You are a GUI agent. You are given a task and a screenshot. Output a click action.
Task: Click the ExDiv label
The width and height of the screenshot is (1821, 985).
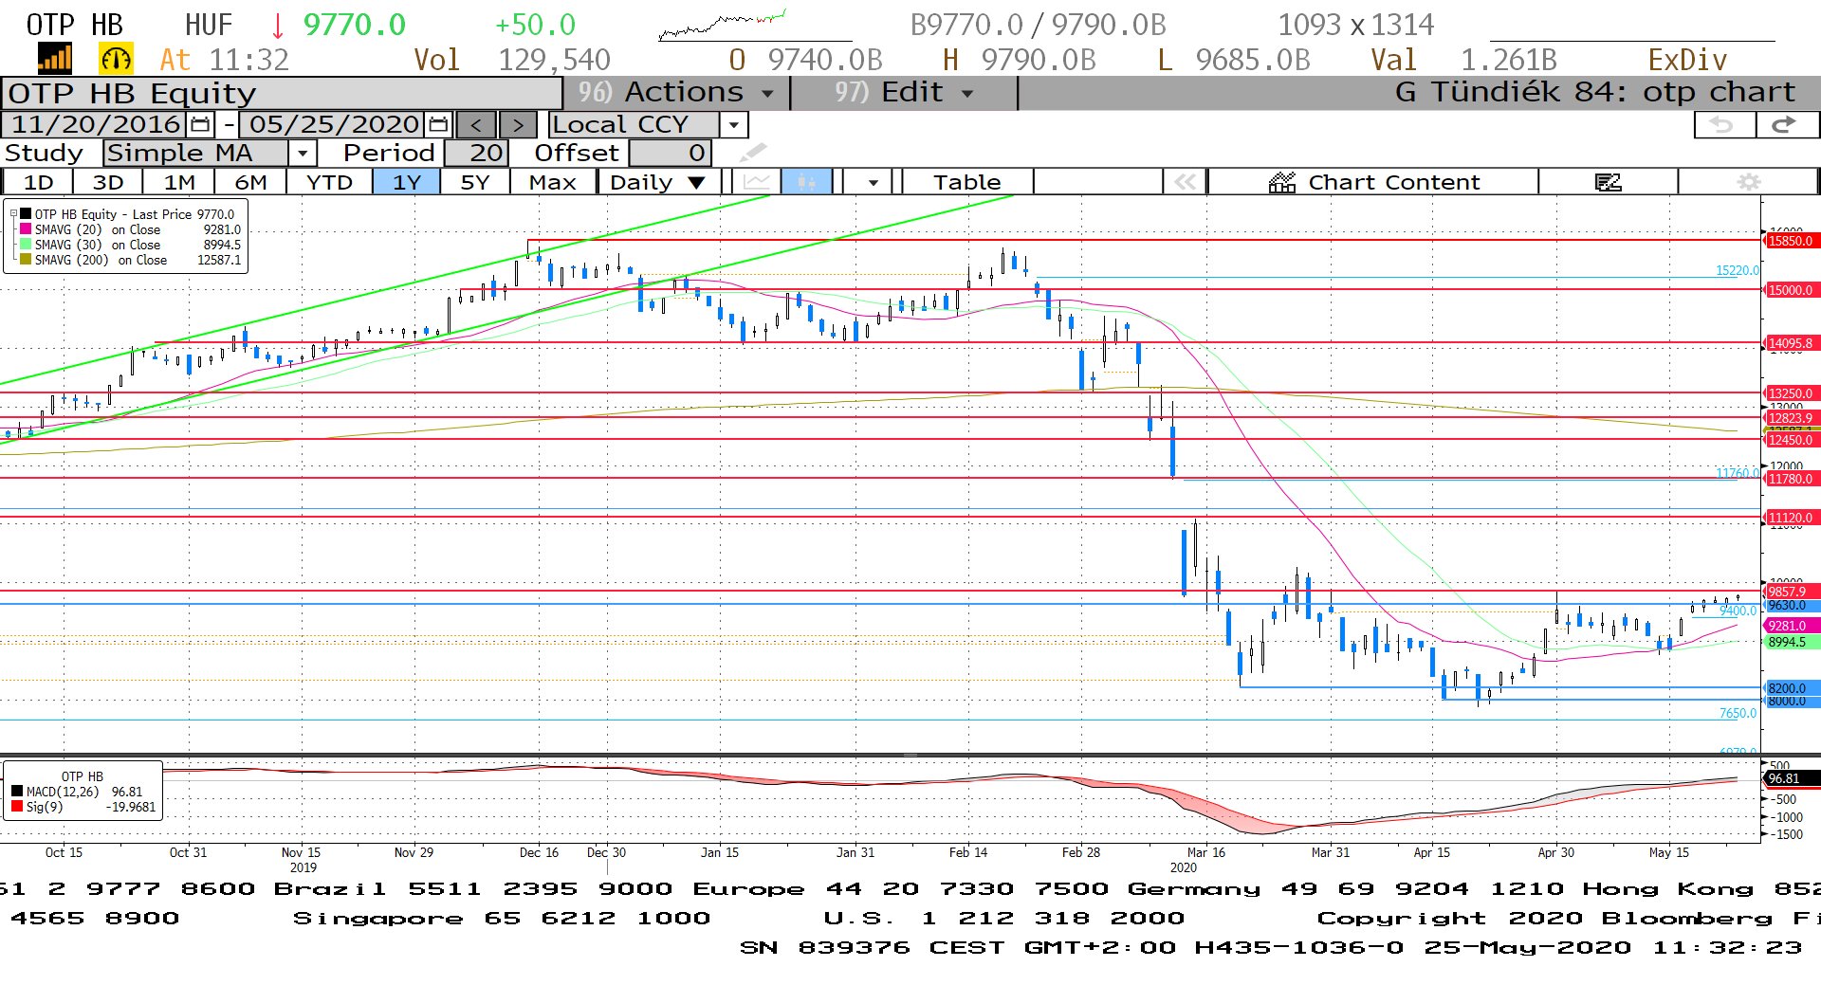[1686, 60]
